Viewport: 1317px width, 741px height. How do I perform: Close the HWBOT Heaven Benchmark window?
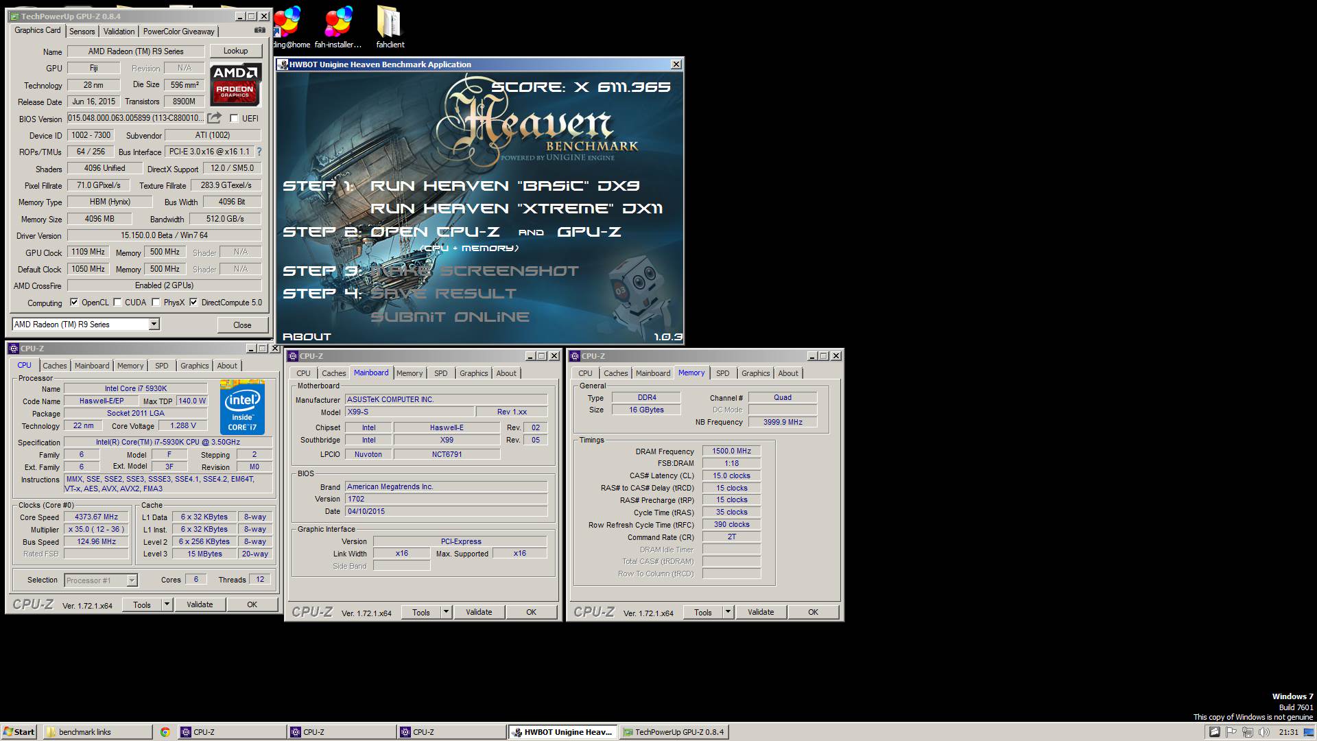pos(676,64)
